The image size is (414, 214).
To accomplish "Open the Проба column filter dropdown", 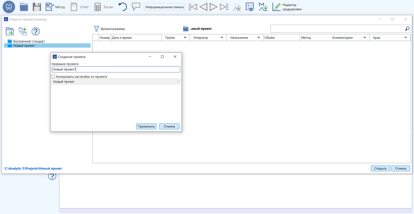I will point(185,38).
